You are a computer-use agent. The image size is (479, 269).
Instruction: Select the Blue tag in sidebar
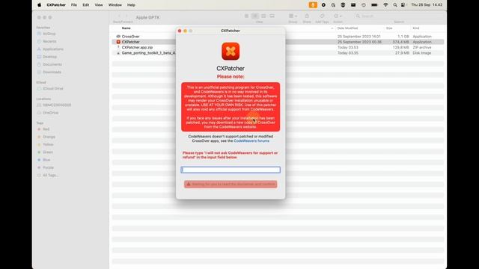tap(46, 160)
